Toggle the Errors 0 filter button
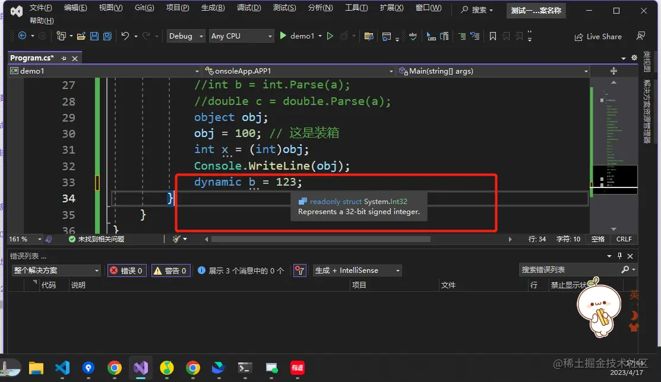The width and height of the screenshot is (661, 382). (x=127, y=270)
